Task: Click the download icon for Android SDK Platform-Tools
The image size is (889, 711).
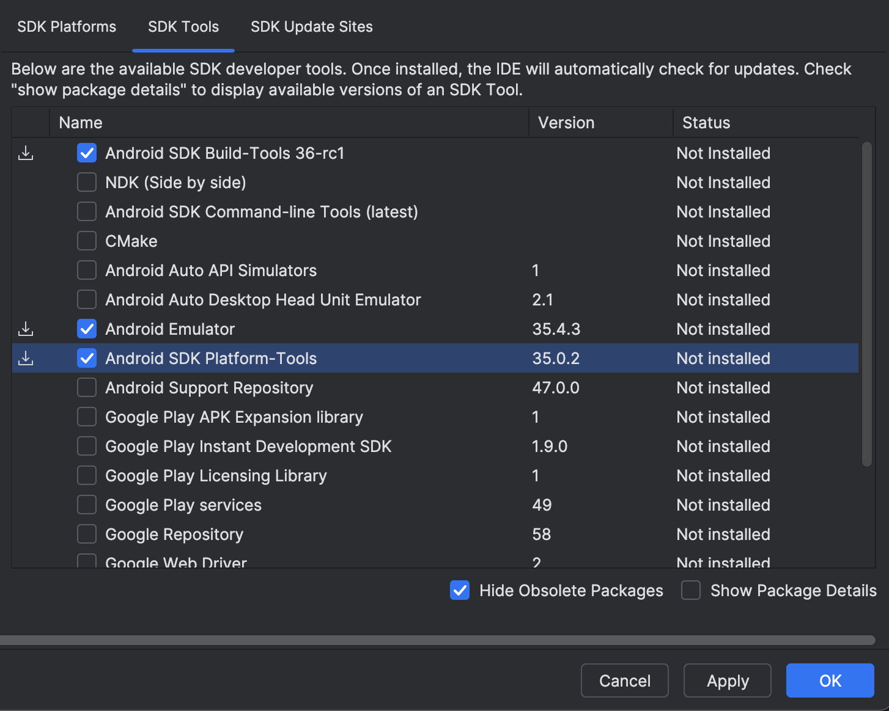Action: 26,358
